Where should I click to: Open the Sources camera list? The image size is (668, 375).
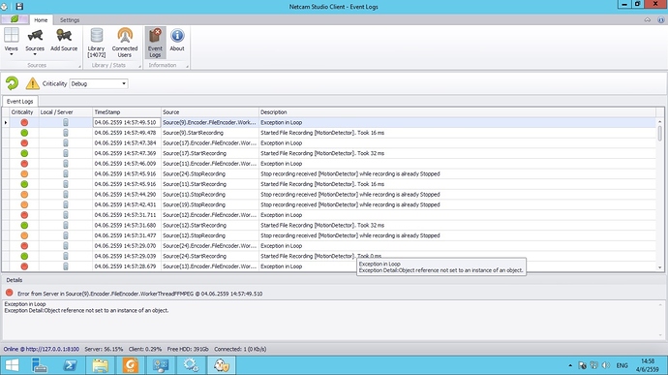pos(35,42)
